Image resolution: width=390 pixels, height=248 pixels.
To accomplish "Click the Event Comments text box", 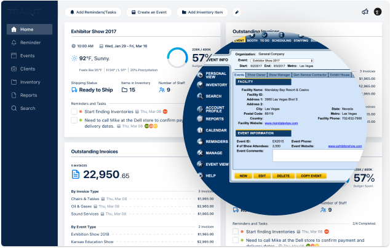I will tap(319, 156).
